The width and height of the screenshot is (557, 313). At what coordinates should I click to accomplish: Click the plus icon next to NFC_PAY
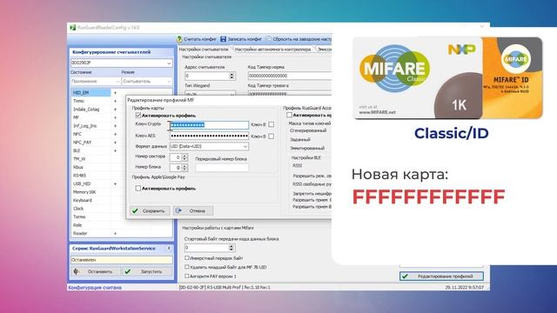[115, 143]
